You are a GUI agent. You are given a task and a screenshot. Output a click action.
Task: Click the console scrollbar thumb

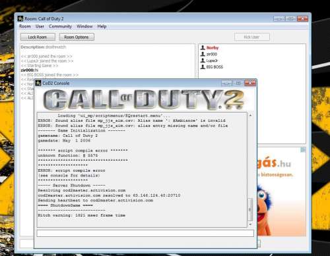pos(250,209)
